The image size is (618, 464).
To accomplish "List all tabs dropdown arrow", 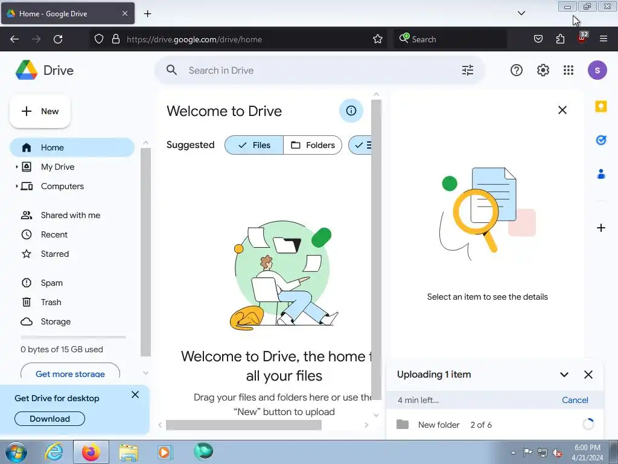I will pos(521,13).
